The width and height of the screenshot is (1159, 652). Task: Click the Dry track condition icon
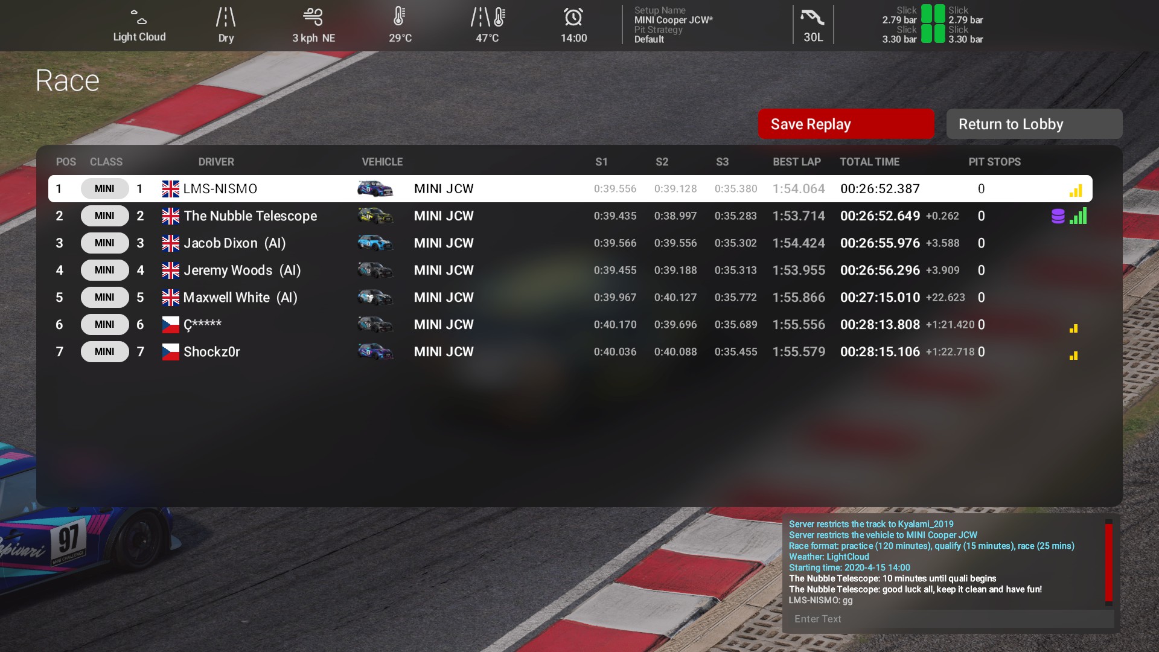[x=226, y=17]
